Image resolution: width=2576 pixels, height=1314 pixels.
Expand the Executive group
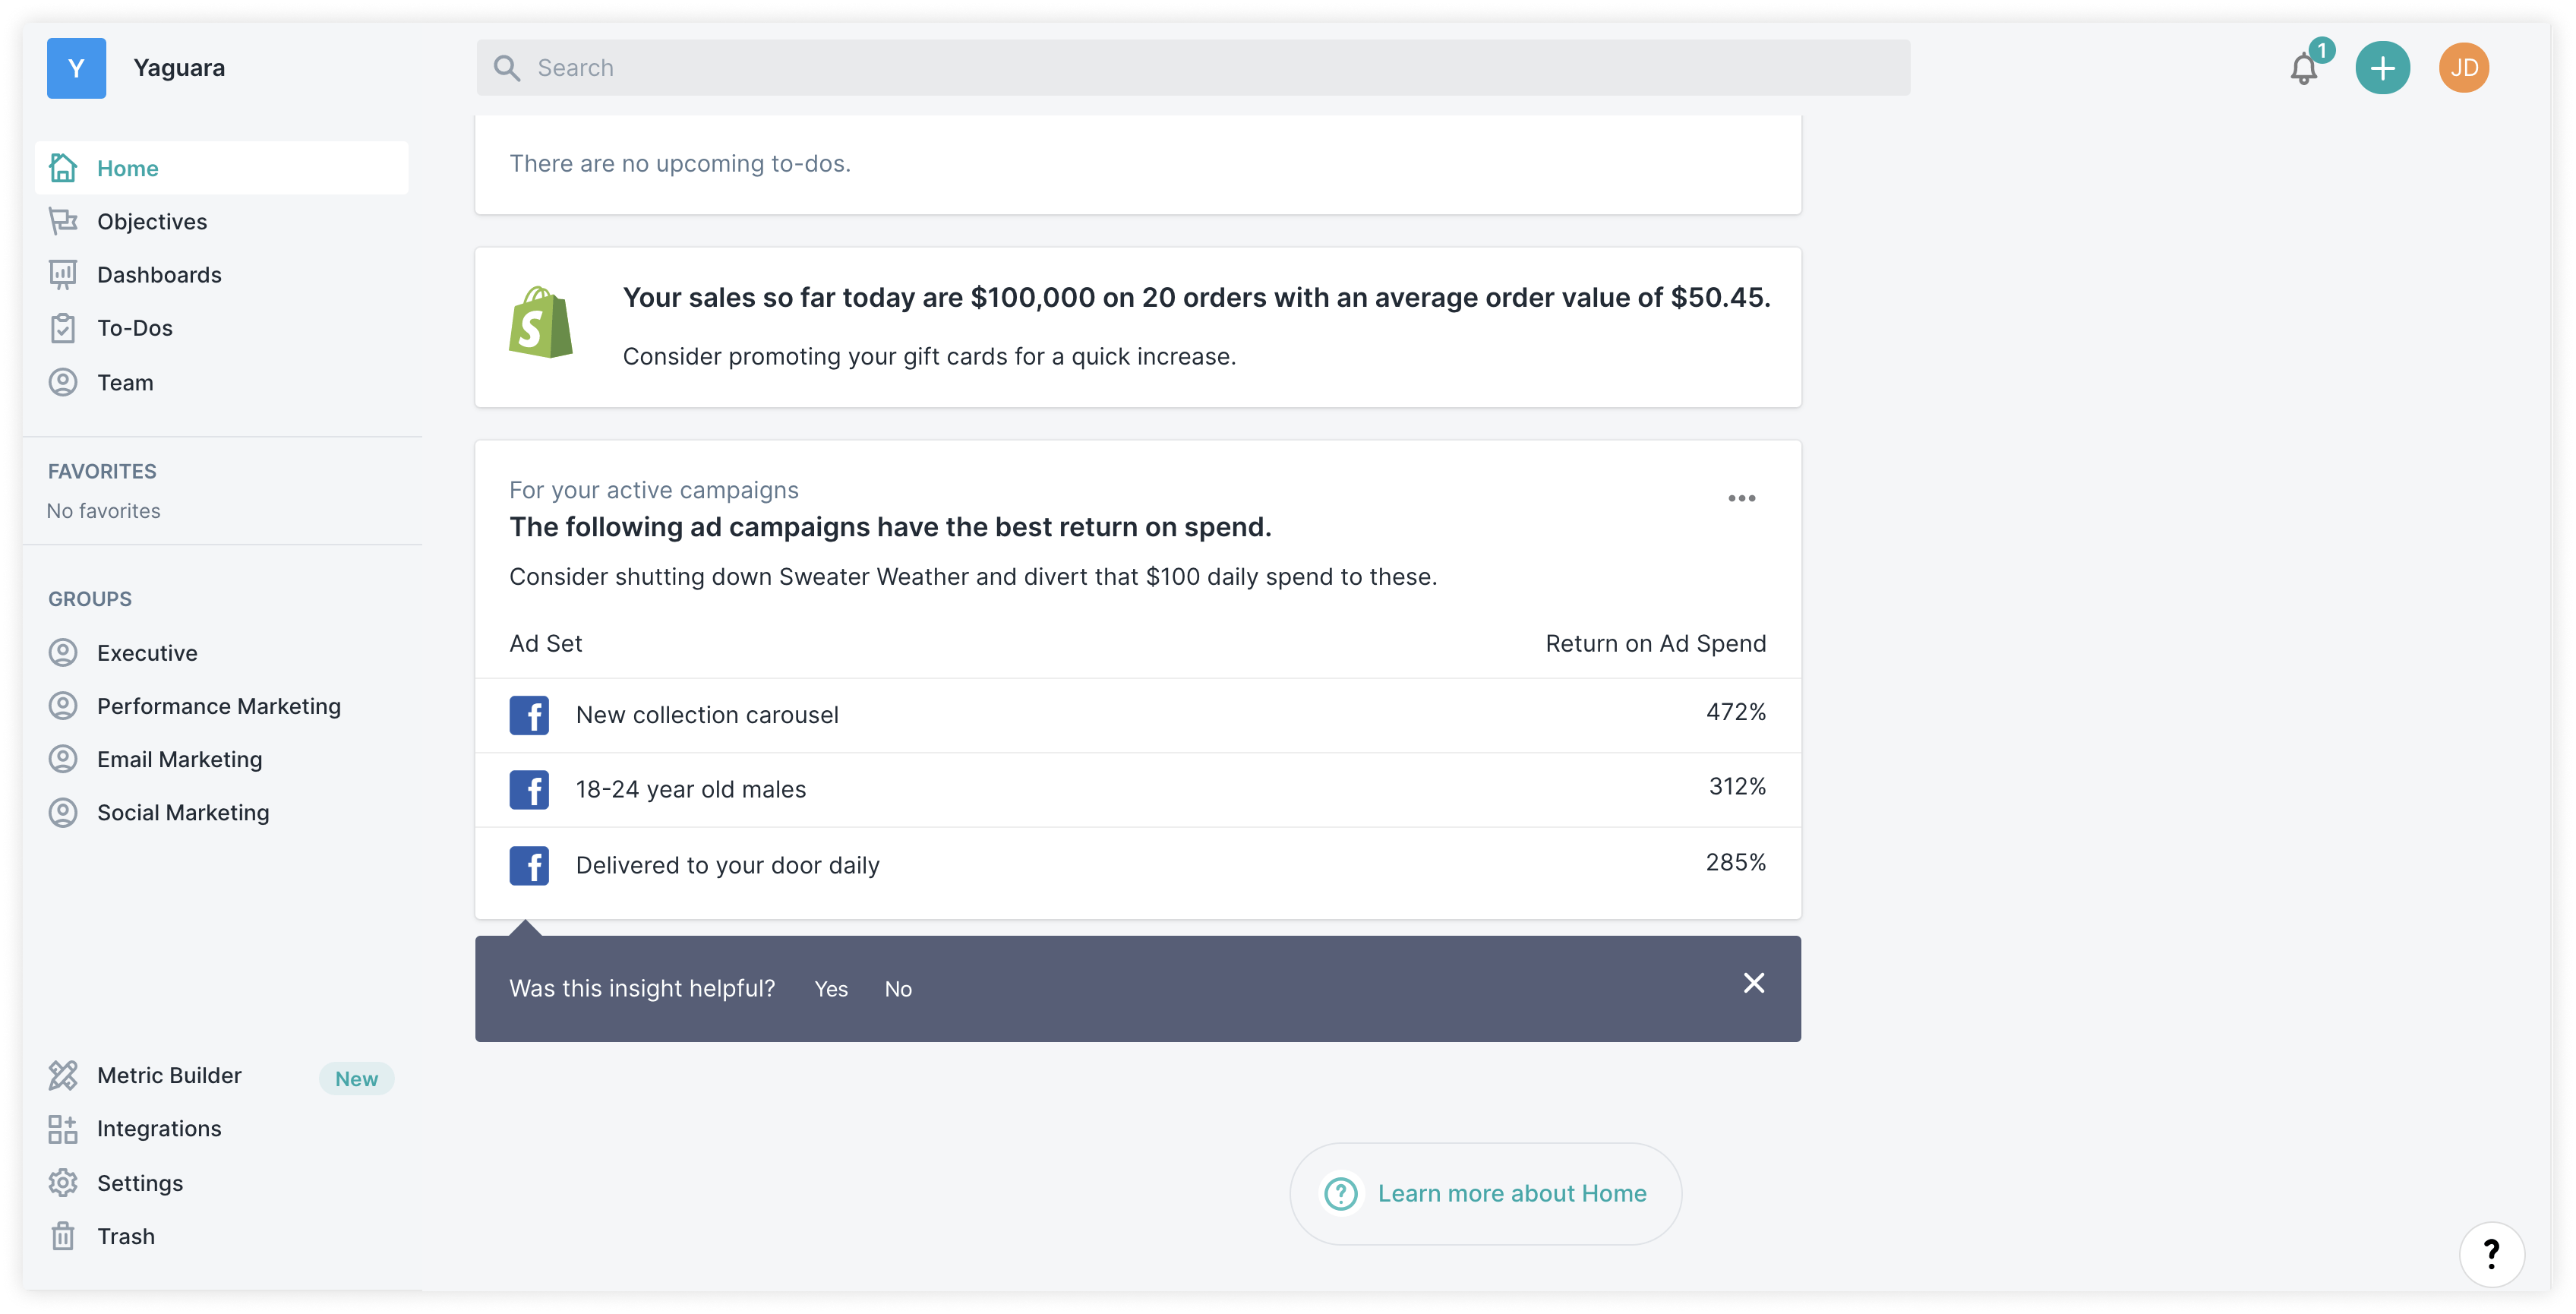pos(147,653)
